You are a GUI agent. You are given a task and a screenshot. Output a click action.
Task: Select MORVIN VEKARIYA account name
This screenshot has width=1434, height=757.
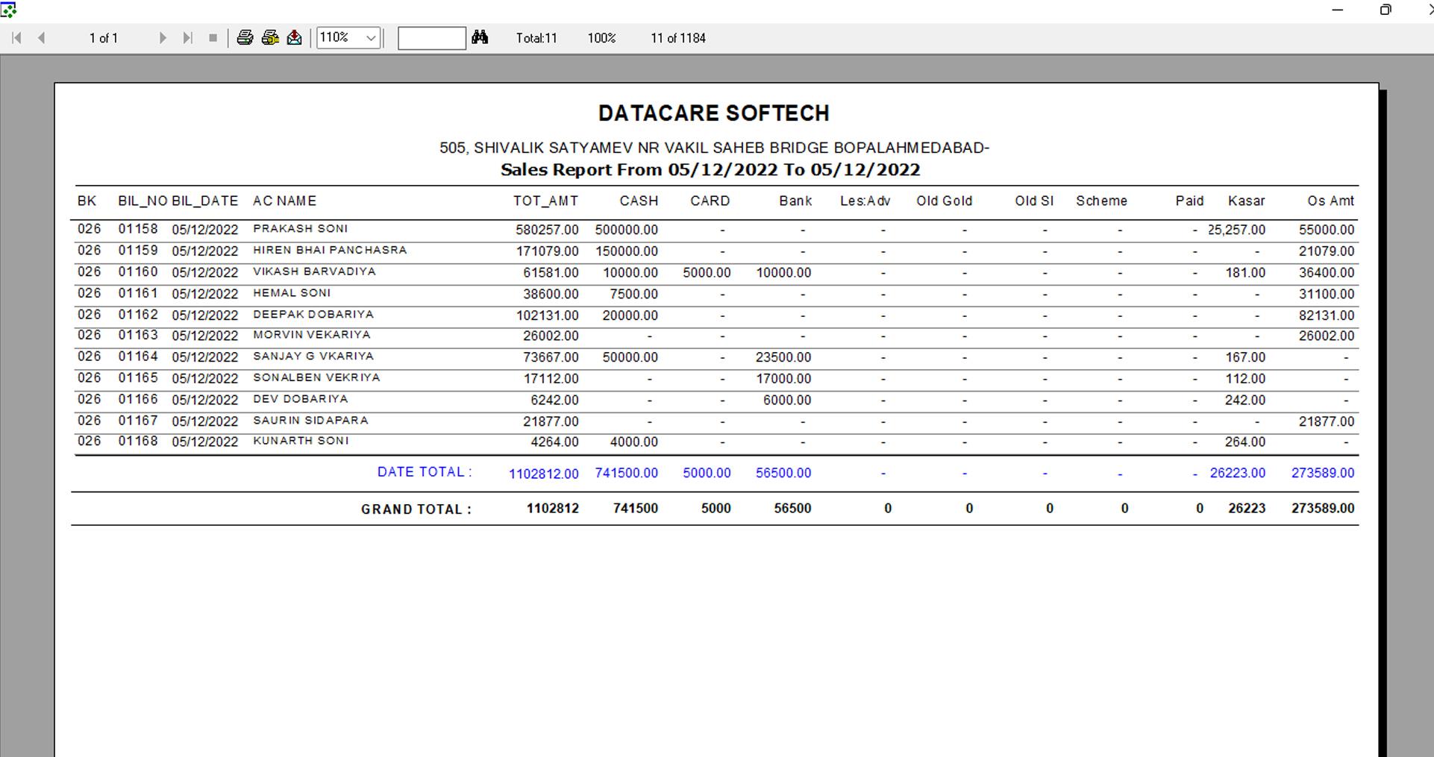point(312,336)
